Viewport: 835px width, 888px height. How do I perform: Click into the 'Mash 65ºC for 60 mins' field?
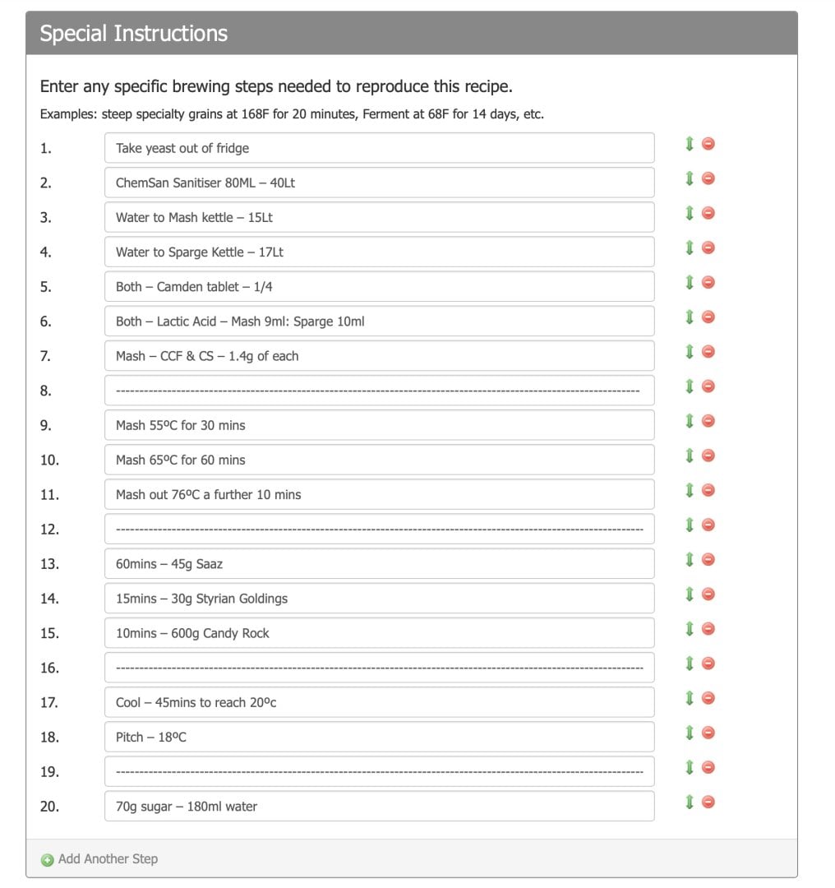379,460
